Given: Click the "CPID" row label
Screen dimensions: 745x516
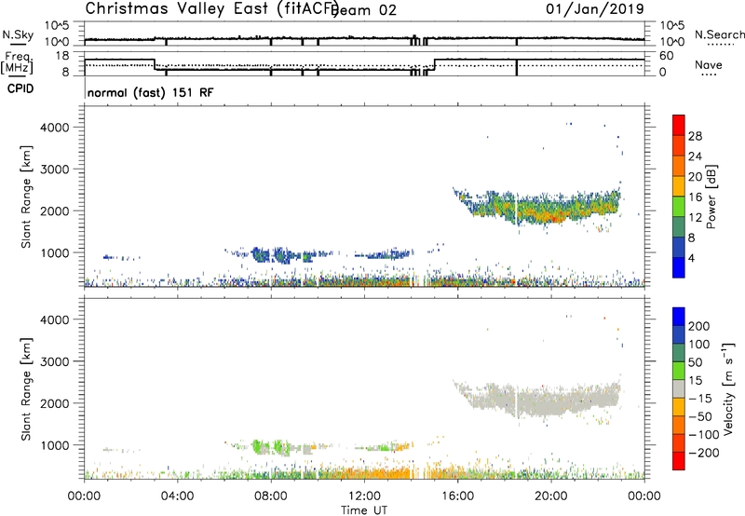Looking at the screenshot, I should (20, 88).
